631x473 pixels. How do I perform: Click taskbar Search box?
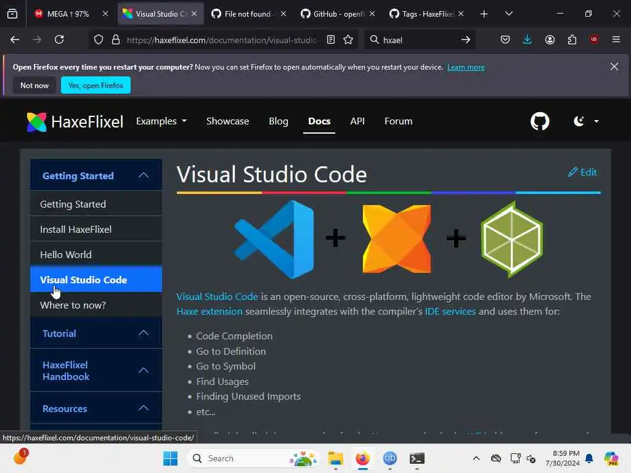[x=253, y=458]
